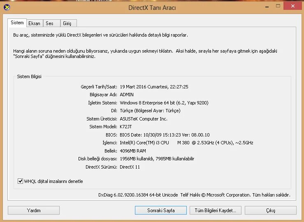Click computer name value ADMIN

click(x=127, y=95)
